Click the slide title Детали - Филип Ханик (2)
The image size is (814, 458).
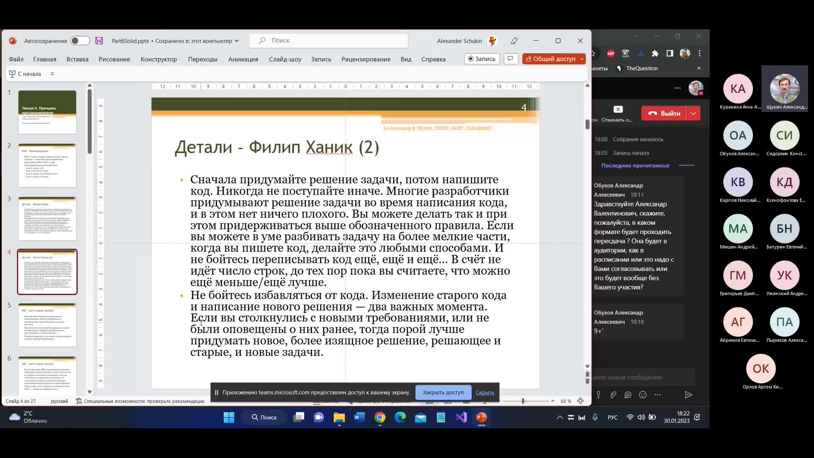click(x=277, y=147)
